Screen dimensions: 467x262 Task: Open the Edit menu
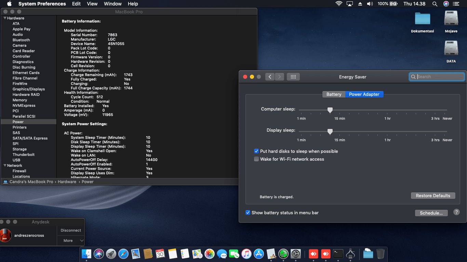(77, 4)
